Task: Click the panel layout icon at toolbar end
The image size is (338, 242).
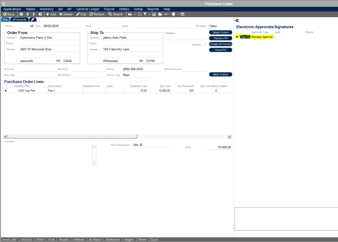Action: point(182,14)
